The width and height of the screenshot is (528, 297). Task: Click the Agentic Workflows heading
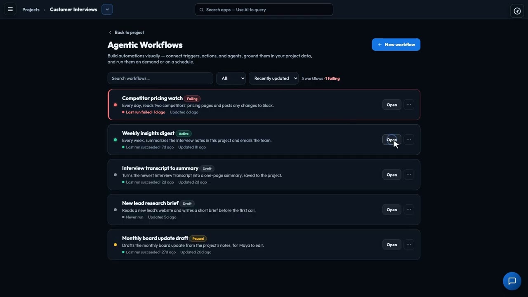[145, 45]
